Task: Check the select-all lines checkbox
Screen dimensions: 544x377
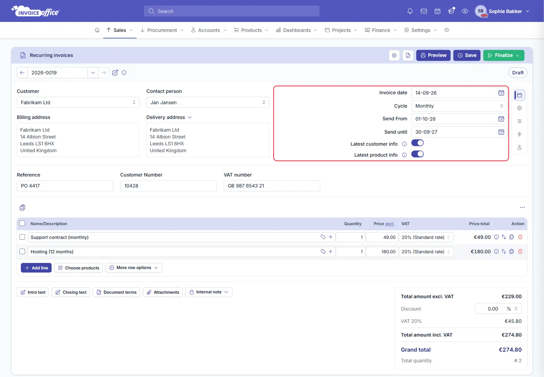Action: click(22, 223)
